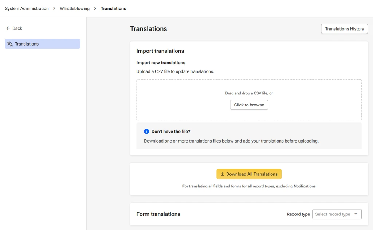Click the translate language icon in sidebar
The image size is (373, 230).
(10, 44)
